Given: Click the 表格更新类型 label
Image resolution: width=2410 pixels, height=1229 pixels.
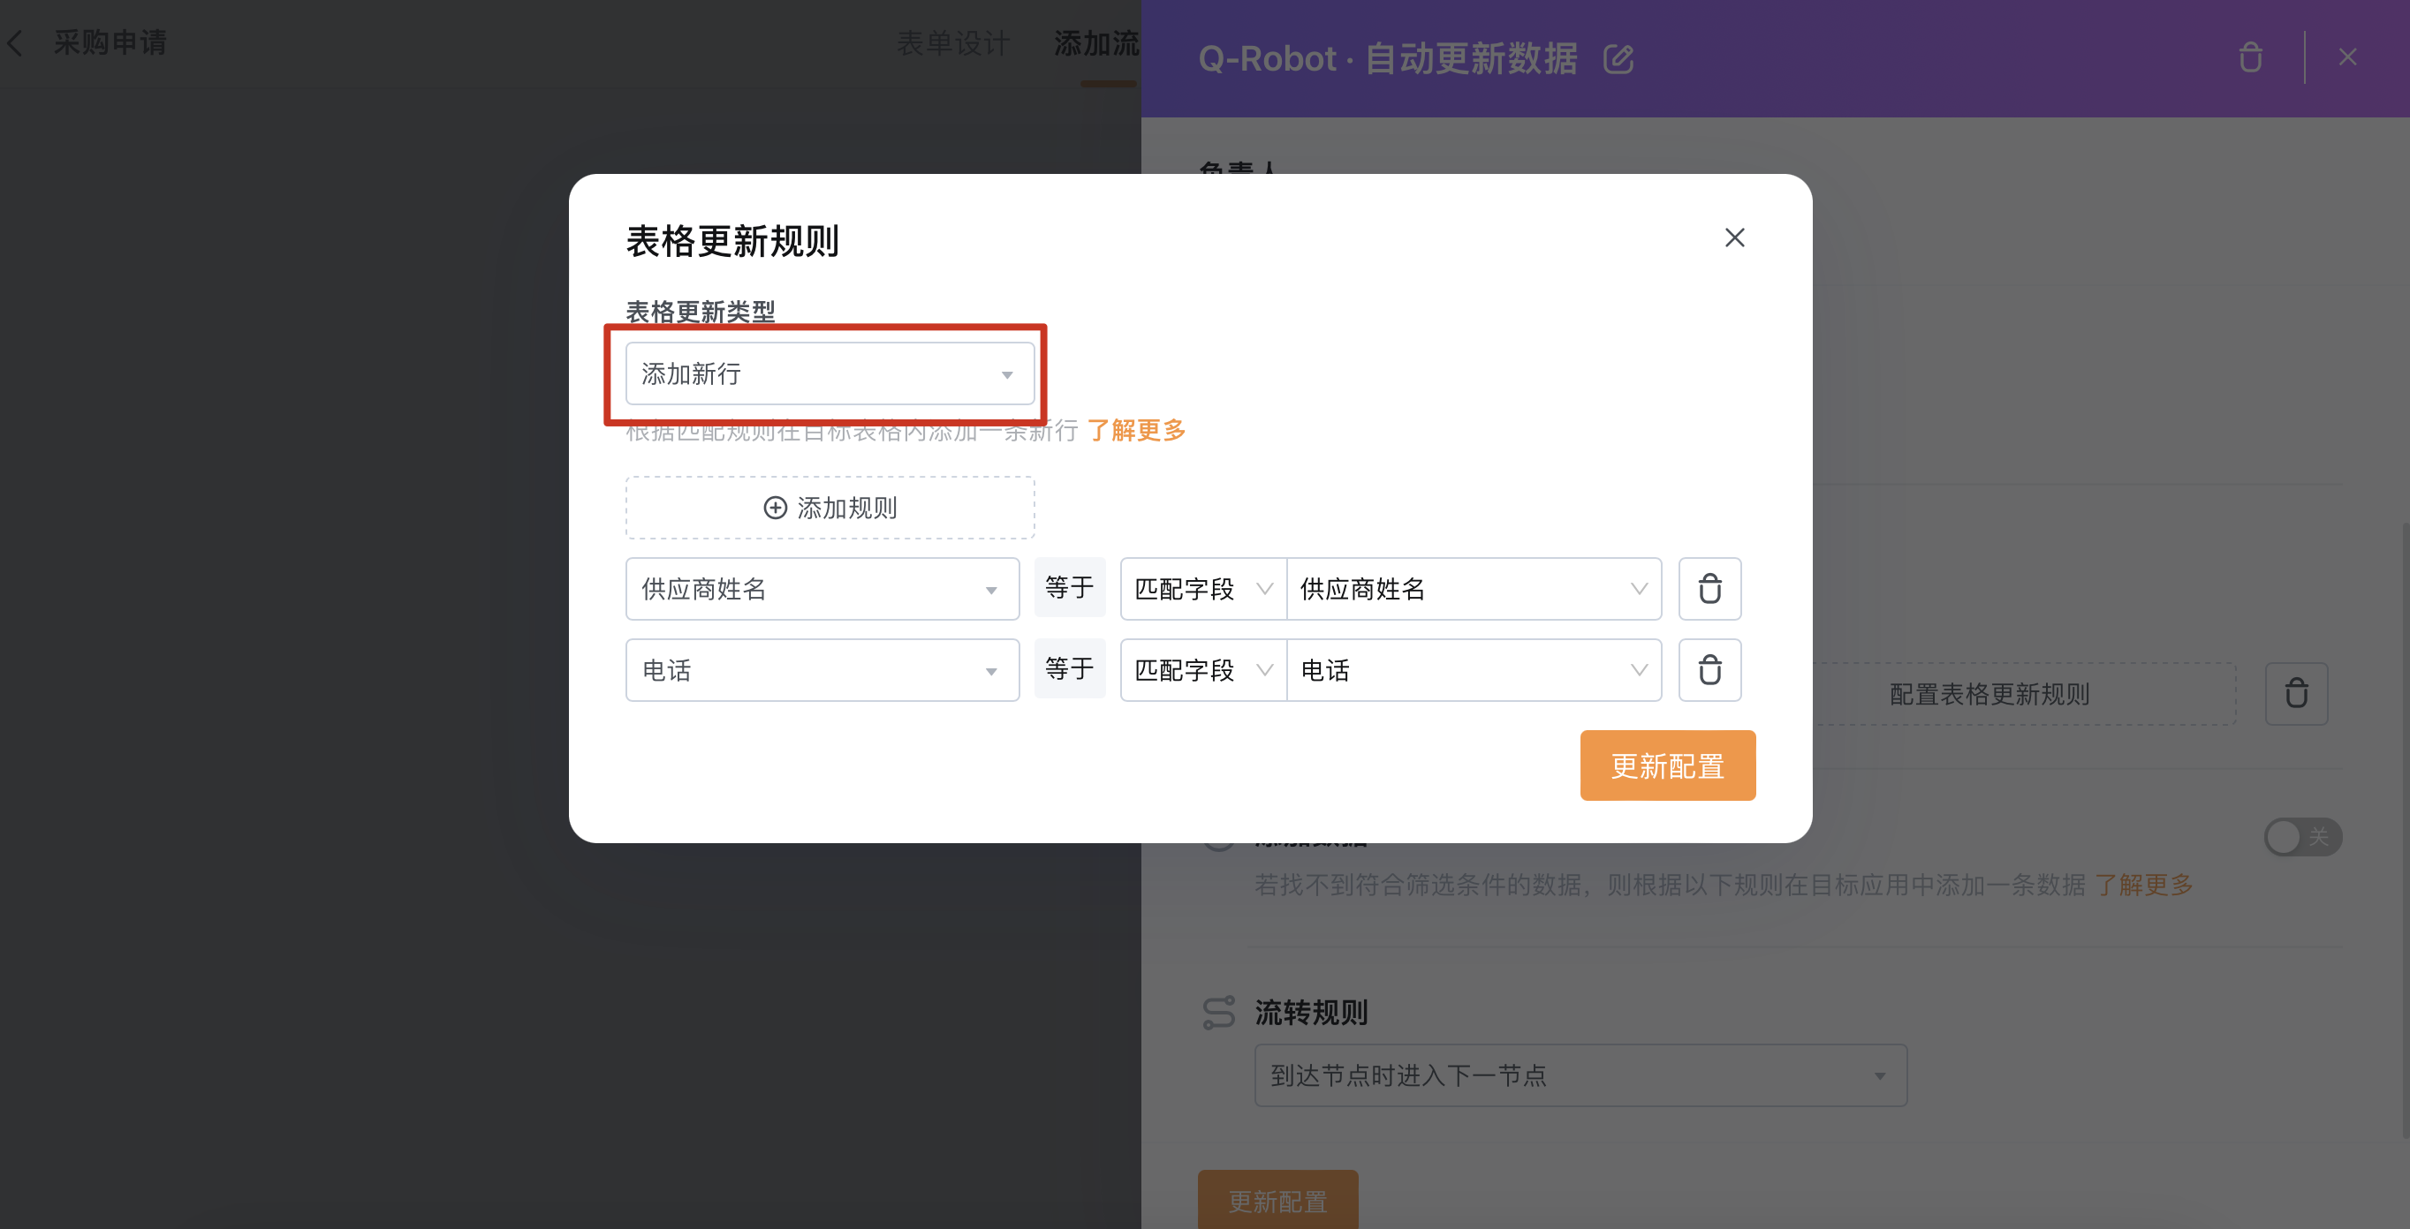Looking at the screenshot, I should [700, 312].
